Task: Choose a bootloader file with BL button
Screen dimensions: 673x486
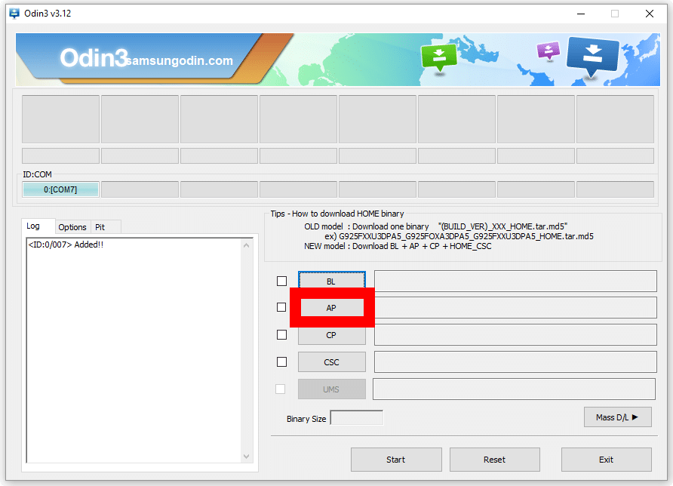Action: pos(332,280)
